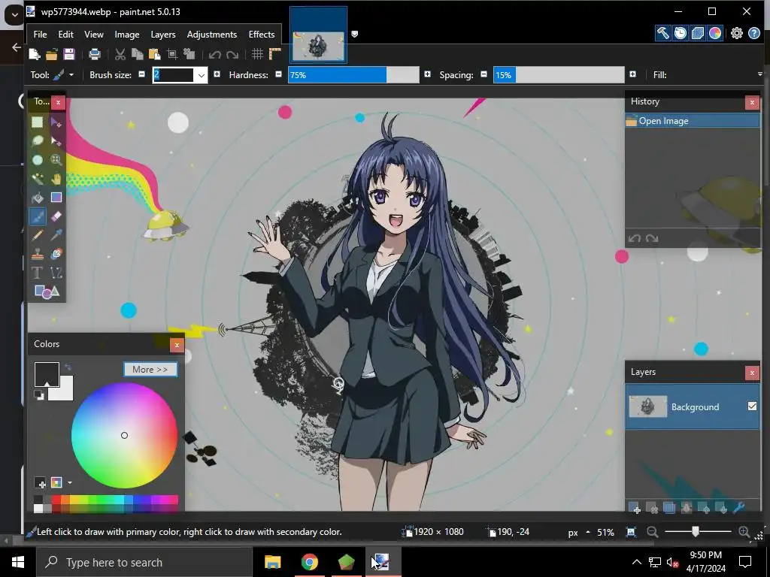Open the Image menu
Screen dimensions: 770x577
[126, 35]
